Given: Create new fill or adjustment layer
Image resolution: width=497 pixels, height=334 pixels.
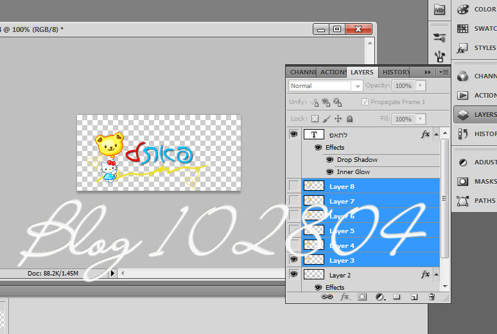Looking at the screenshot, I should (379, 297).
